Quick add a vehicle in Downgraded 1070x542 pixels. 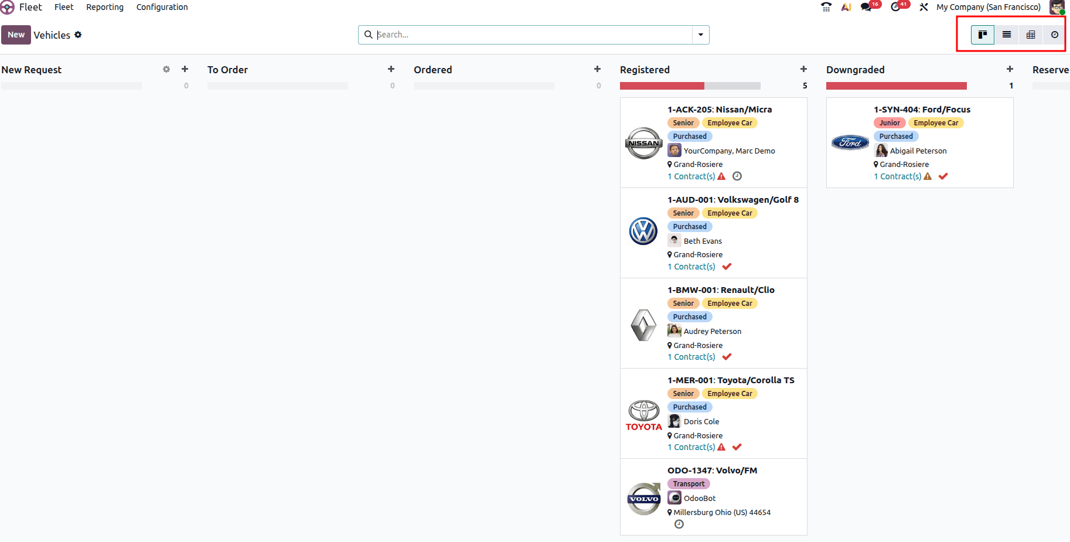pyautogui.click(x=1010, y=69)
